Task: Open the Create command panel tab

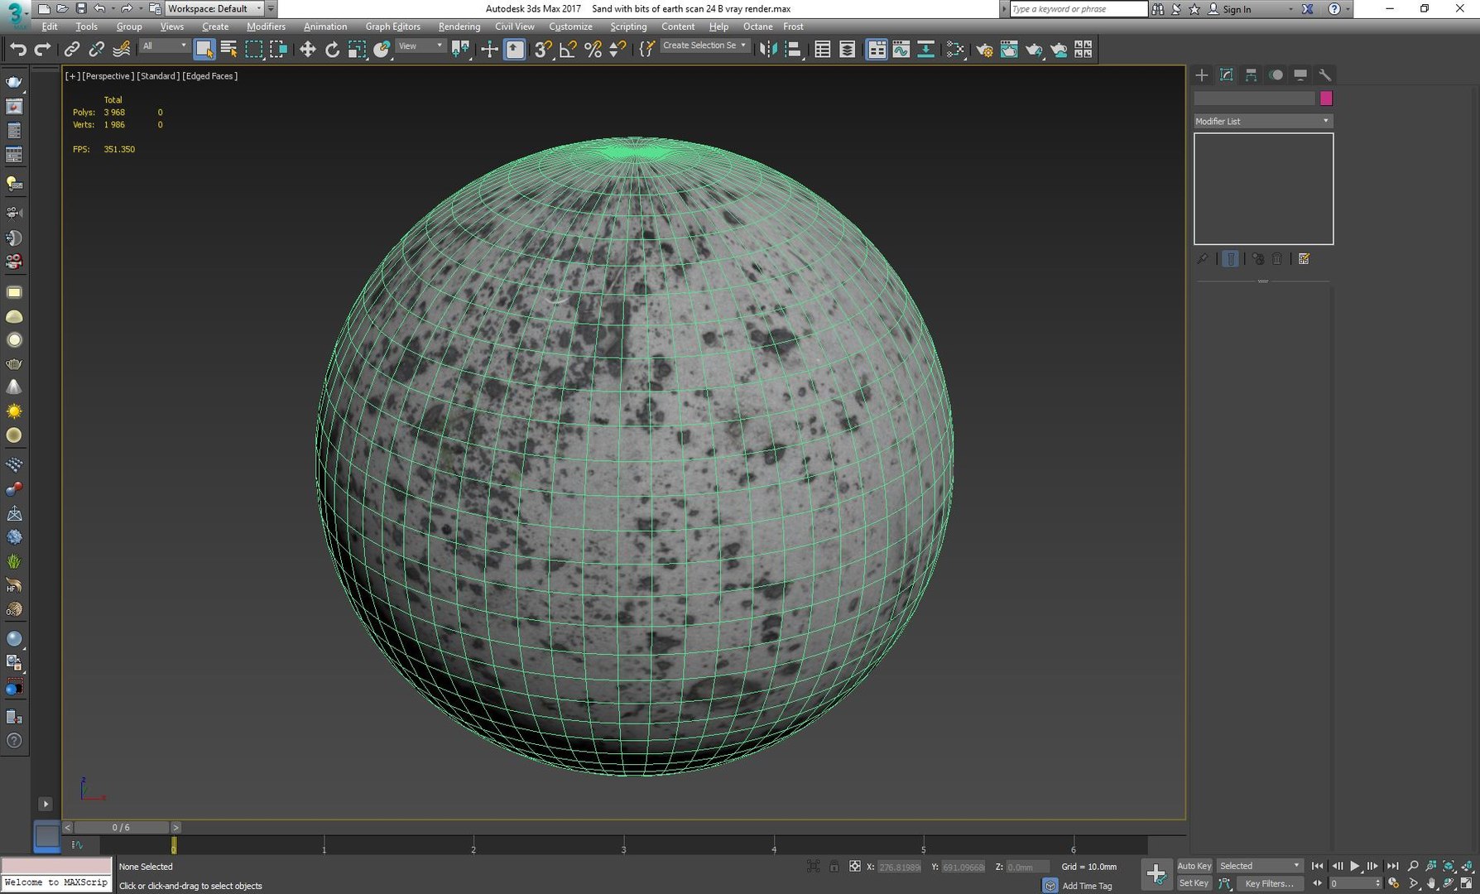Action: coord(1202,74)
